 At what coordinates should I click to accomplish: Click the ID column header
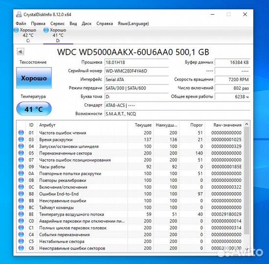(31, 125)
